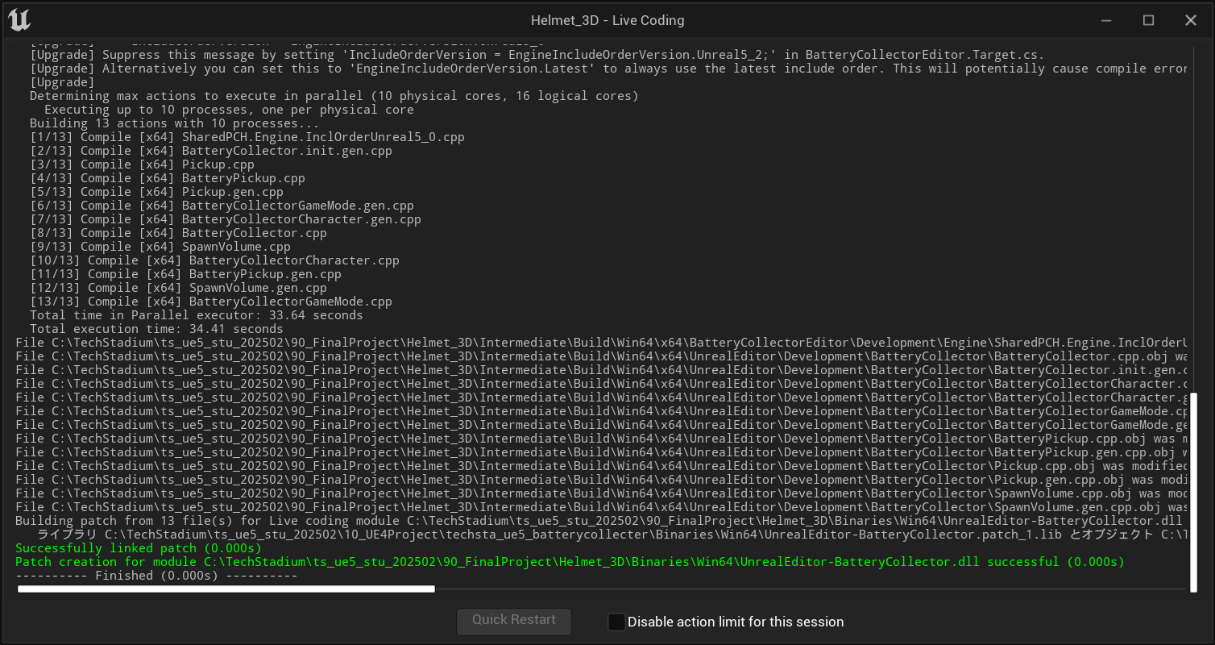
Task: Click log line '[13/13] Compile BatteryCollectorGameMode.cpp'
Action: 211,302
